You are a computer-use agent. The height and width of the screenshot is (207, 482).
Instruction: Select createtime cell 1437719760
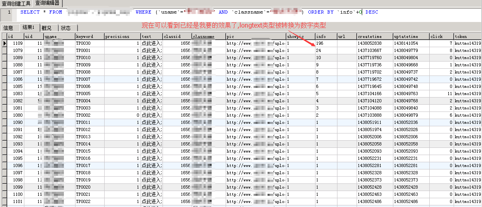click(x=375, y=58)
